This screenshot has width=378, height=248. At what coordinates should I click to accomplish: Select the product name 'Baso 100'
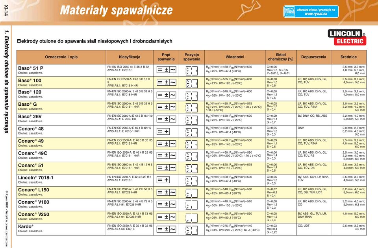(x=30, y=81)
